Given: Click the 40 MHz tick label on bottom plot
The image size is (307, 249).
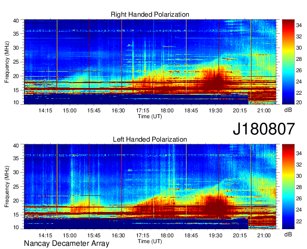Looking at the screenshot, I should tap(16, 146).
